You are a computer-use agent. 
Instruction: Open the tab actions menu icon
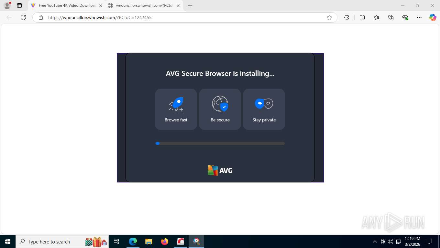pyautogui.click(x=19, y=5)
